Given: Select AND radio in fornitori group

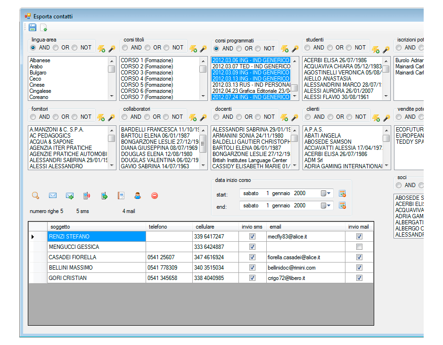Looking at the screenshot, I should tap(33, 117).
